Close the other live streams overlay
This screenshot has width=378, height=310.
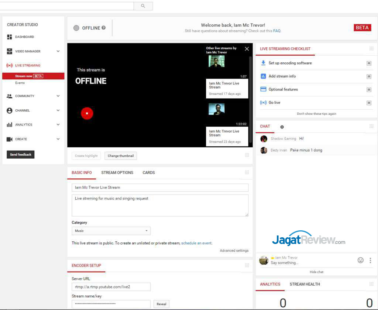click(247, 49)
